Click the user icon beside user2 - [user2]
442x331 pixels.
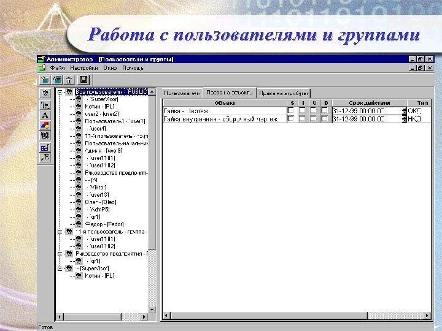pos(79,114)
